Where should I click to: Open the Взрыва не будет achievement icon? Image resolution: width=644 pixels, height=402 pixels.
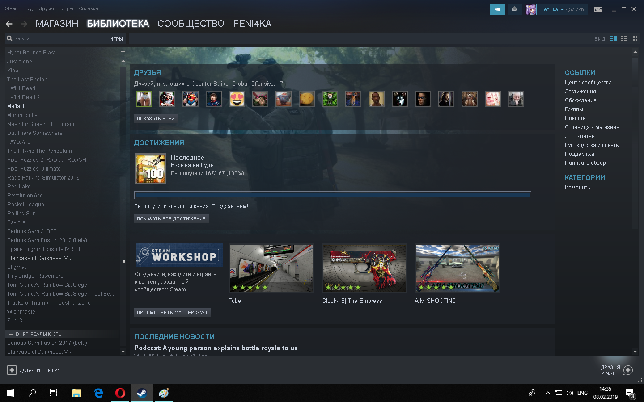pos(151,169)
